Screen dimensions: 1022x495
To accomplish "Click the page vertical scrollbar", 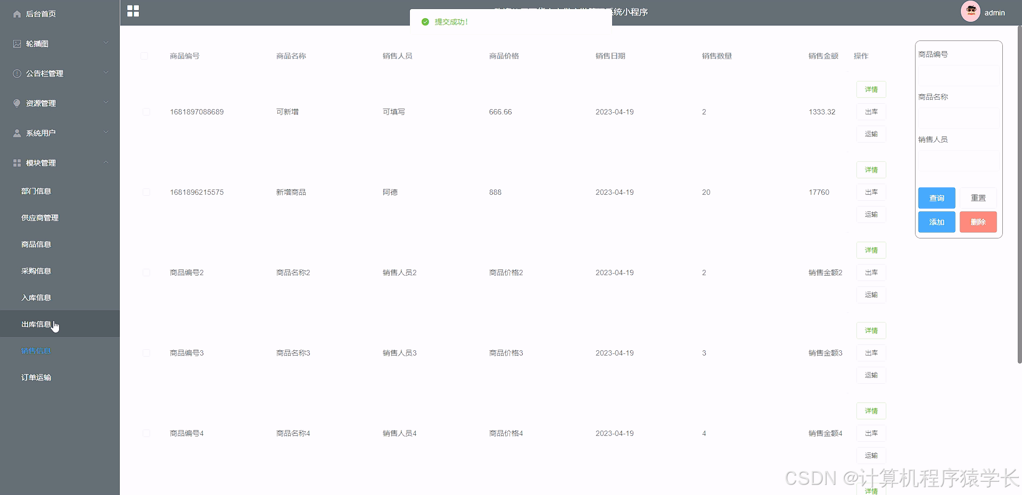I will pos(1019,194).
